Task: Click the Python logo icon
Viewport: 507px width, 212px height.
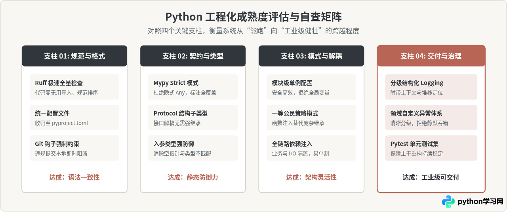Action: [448, 201]
